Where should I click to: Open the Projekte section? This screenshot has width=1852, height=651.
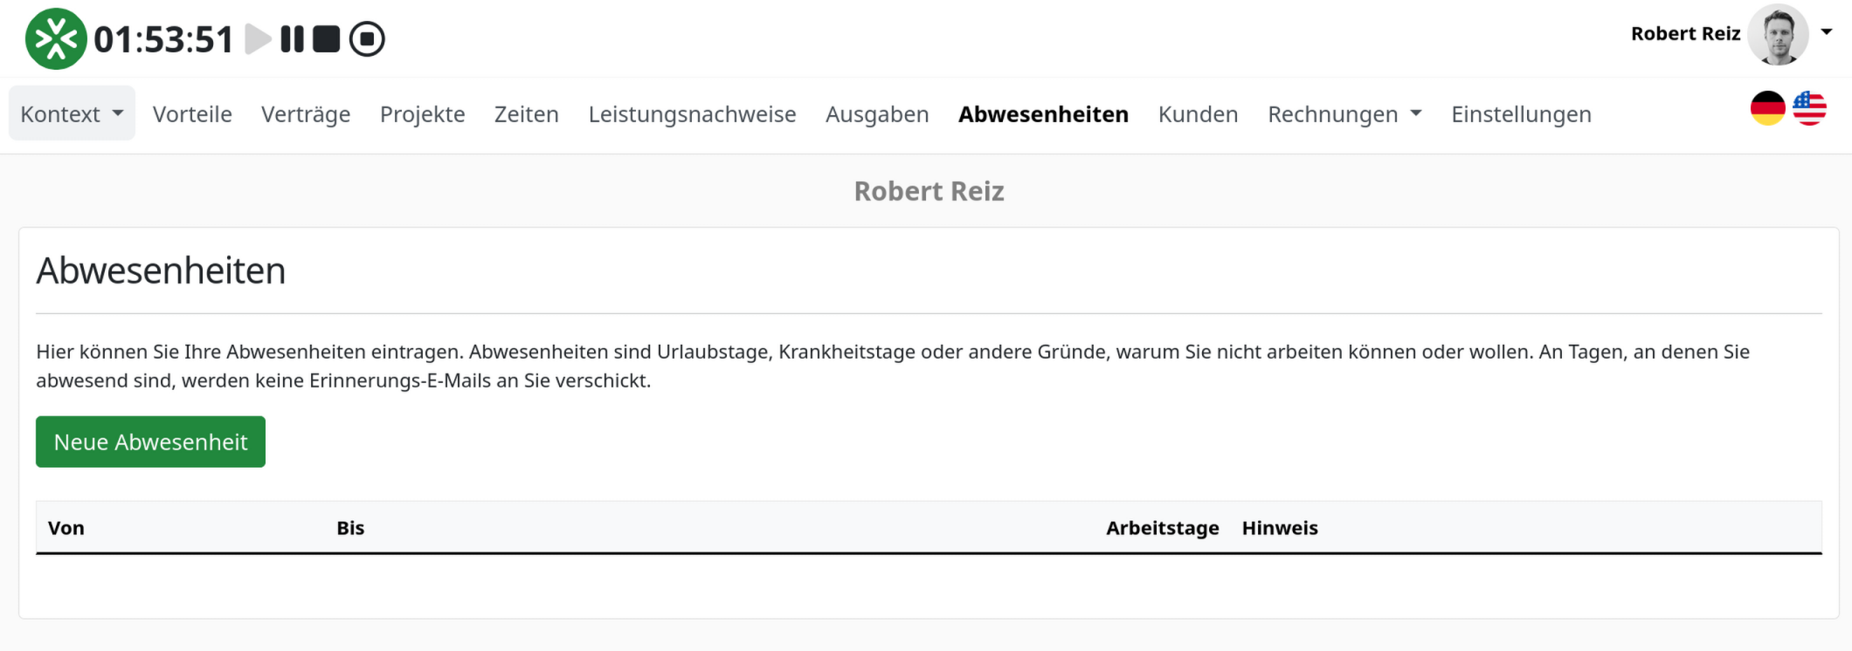tap(422, 114)
